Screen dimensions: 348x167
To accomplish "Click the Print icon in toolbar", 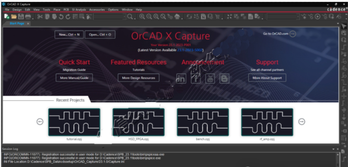I will click(28, 16).
